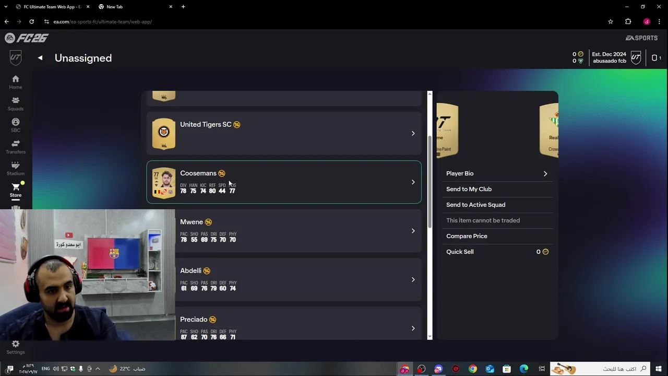Bookmark this page with star icon

[x=611, y=21]
